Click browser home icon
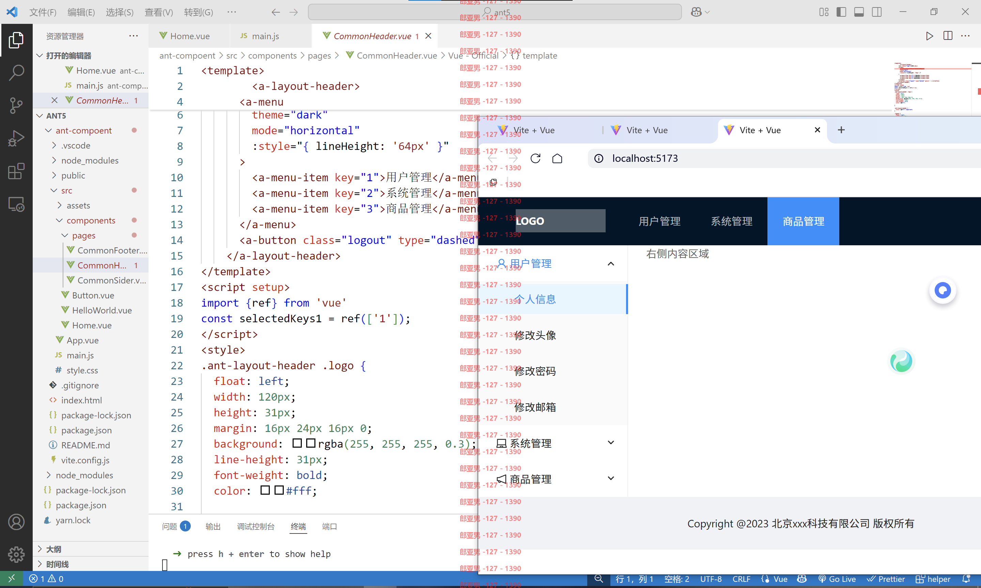This screenshot has width=981, height=588. point(557,158)
